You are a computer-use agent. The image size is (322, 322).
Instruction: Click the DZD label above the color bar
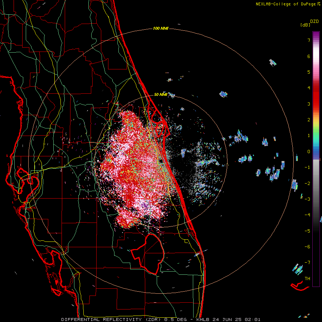314,21
